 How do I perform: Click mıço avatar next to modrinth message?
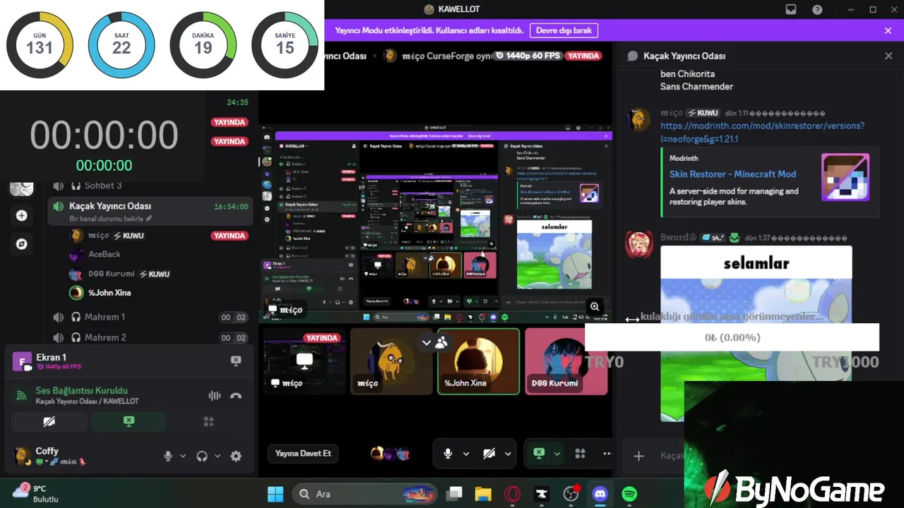(x=639, y=119)
